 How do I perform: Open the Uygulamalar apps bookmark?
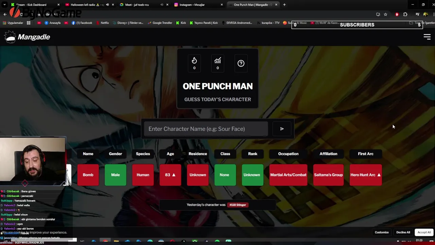13,23
